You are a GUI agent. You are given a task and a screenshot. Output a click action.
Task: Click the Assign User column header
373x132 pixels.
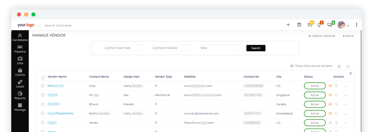(x=131, y=77)
